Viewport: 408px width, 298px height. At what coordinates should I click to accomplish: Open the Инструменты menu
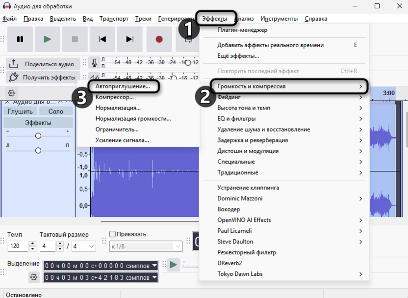tap(279, 19)
